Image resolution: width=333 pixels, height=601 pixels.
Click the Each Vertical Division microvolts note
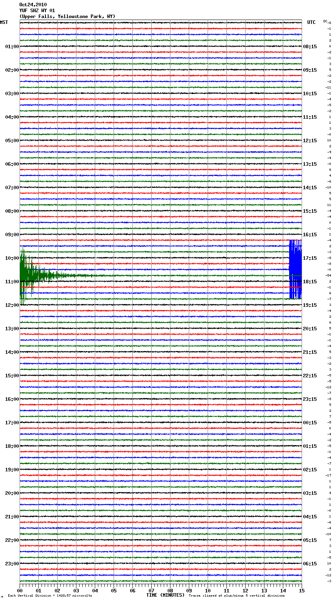pyautogui.click(x=50, y=596)
